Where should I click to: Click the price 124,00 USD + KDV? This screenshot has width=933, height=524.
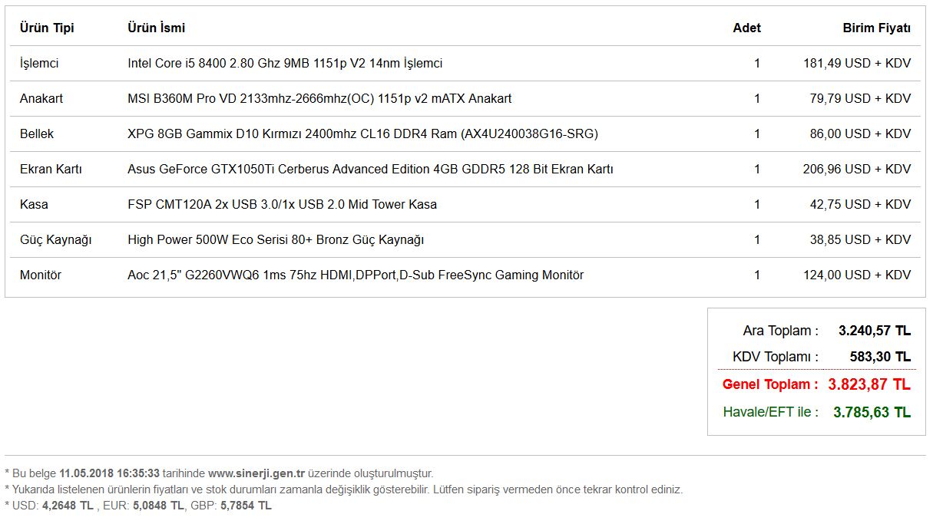[857, 275]
